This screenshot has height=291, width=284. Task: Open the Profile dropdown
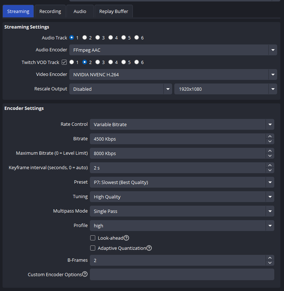(x=182, y=226)
